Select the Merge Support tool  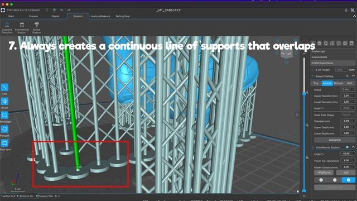pos(37,28)
